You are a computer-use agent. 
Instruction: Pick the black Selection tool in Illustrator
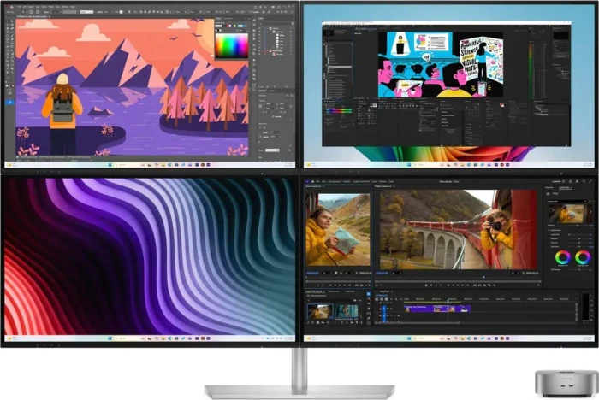point(7,21)
